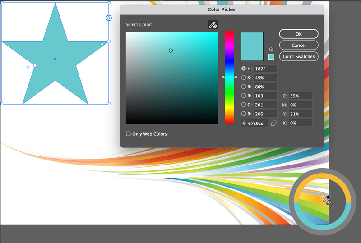Click the star's point-count widget on bounding box
Image resolution: width=361 pixels, height=243 pixels.
[x=109, y=18]
